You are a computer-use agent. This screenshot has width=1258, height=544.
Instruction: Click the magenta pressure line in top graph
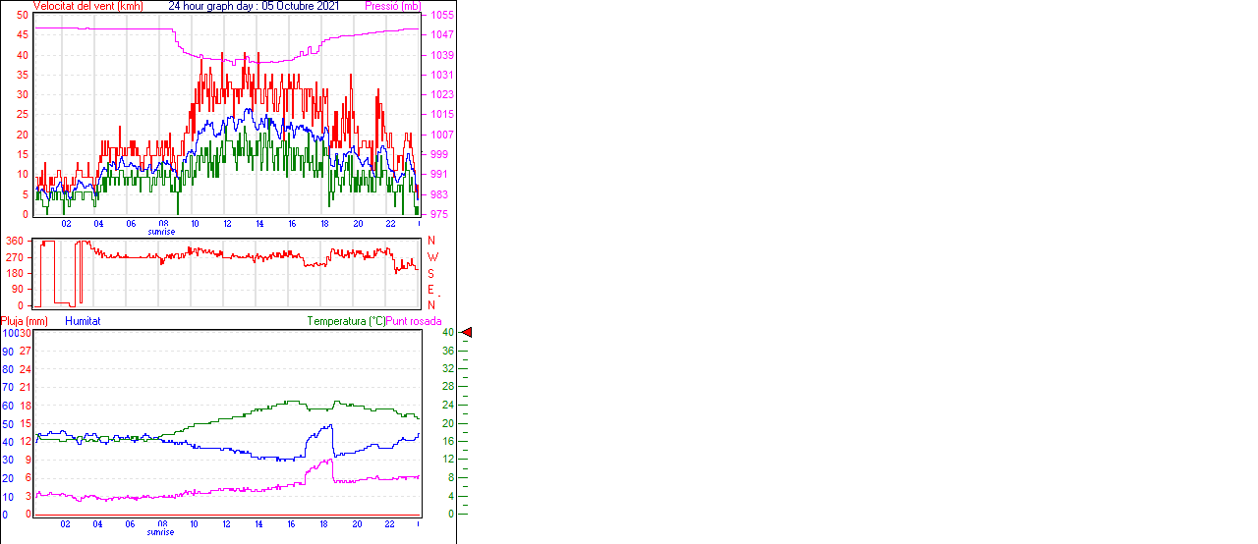98,28
